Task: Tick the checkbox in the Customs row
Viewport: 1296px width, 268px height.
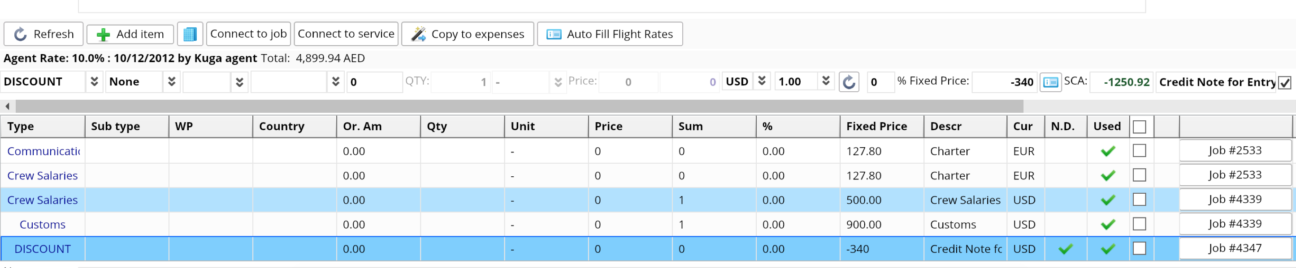Action: coord(1139,224)
